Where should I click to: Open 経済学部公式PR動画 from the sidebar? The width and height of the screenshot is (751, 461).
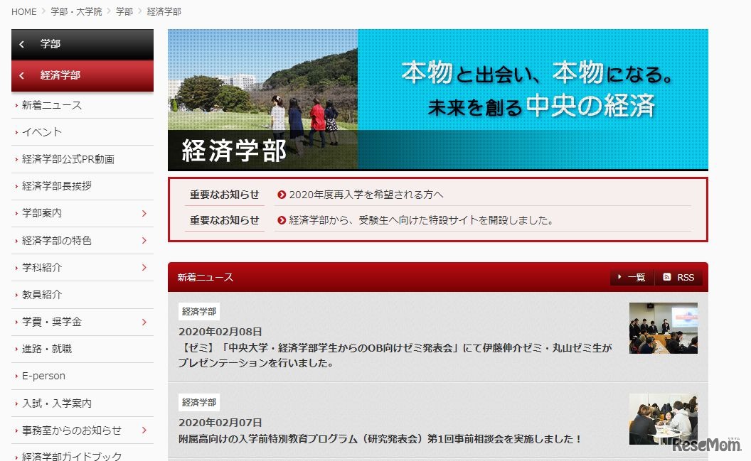click(68, 158)
